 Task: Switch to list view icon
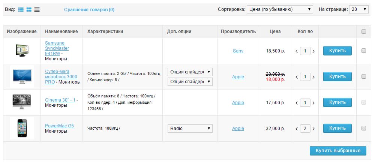click(21, 10)
